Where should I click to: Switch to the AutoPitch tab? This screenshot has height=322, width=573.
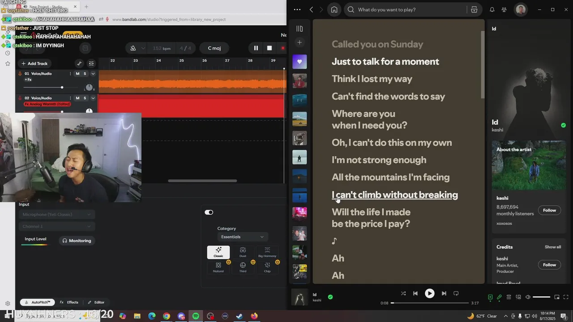point(38,302)
